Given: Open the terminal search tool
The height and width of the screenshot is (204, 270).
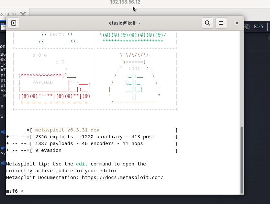Looking at the screenshot, I should 208,23.
